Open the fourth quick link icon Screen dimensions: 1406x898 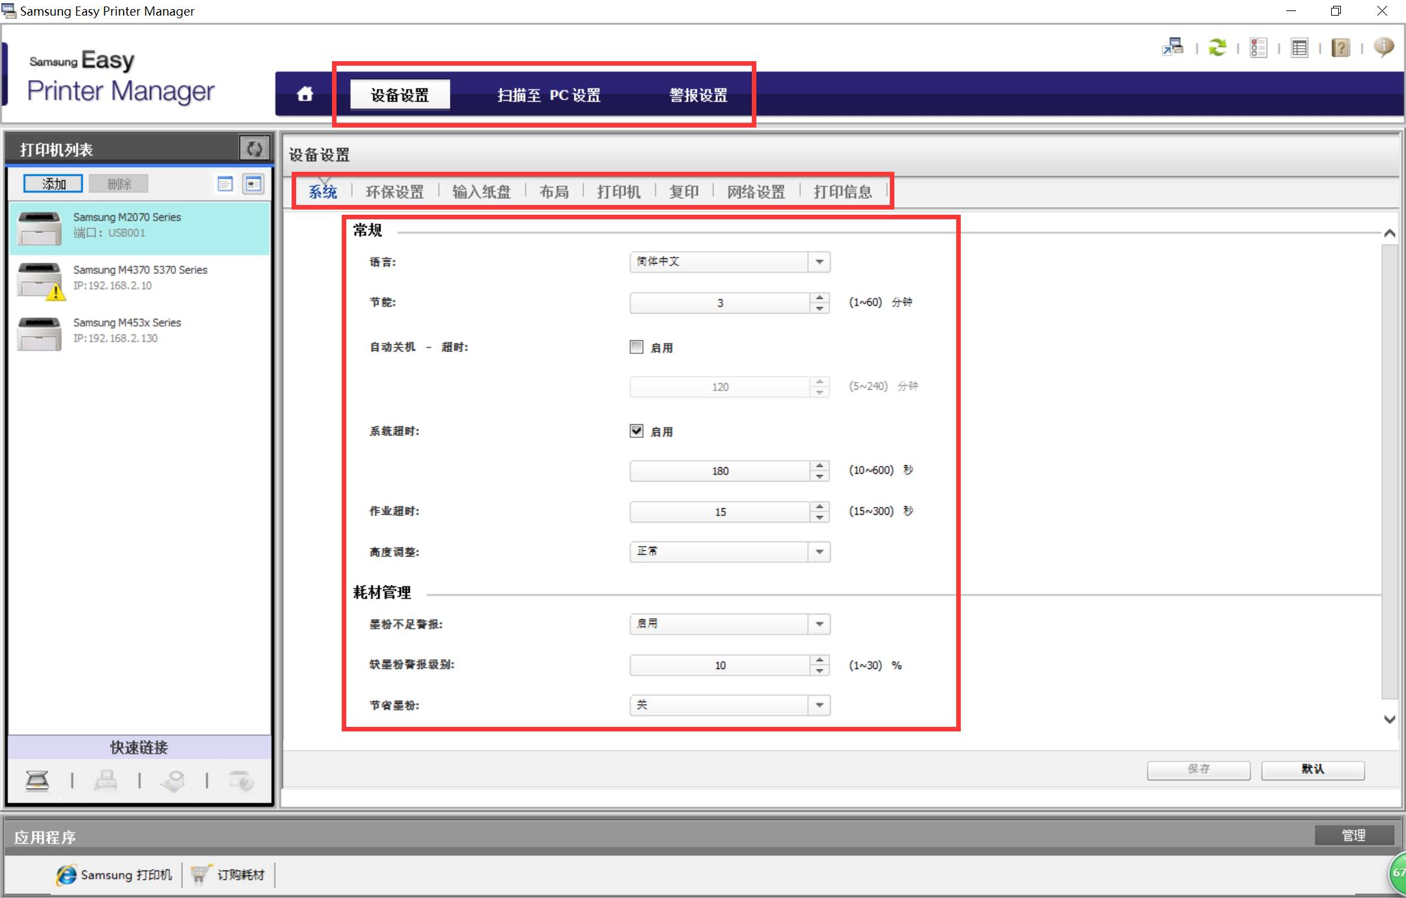click(x=241, y=780)
